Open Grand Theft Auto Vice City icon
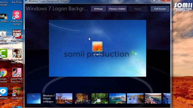Screen dimensions: 193x108 (x=17, y=75)
